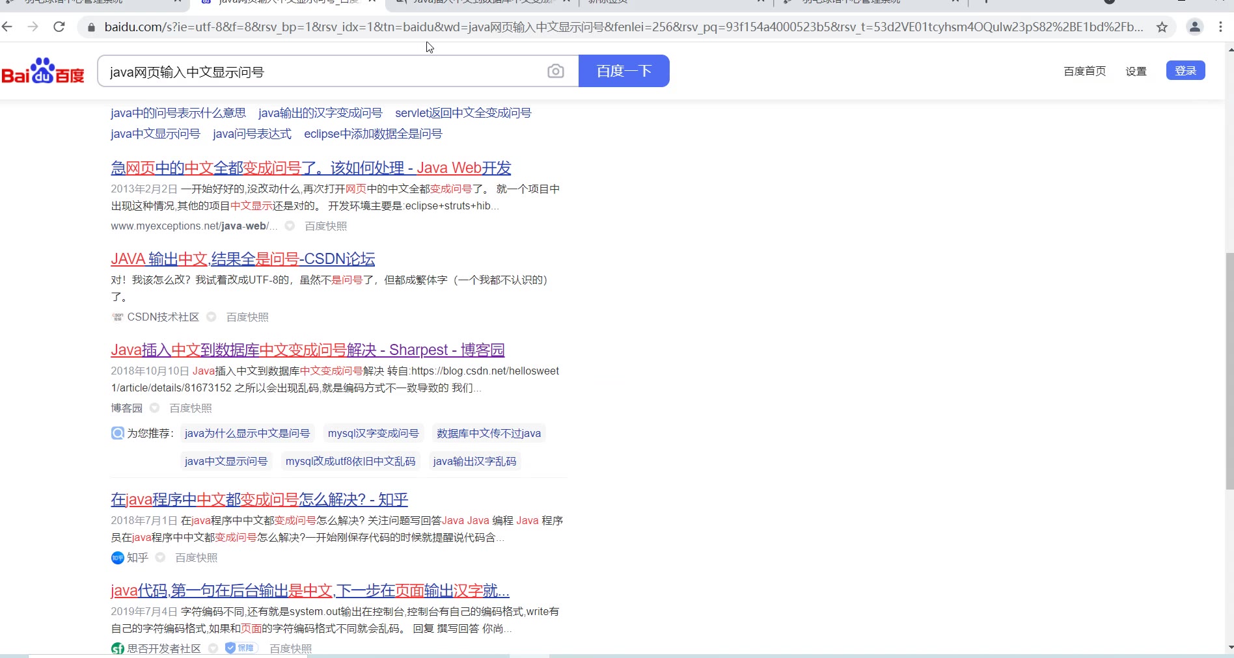
Task: Select suggestion chip java输出汉字乱码
Action: 474,461
